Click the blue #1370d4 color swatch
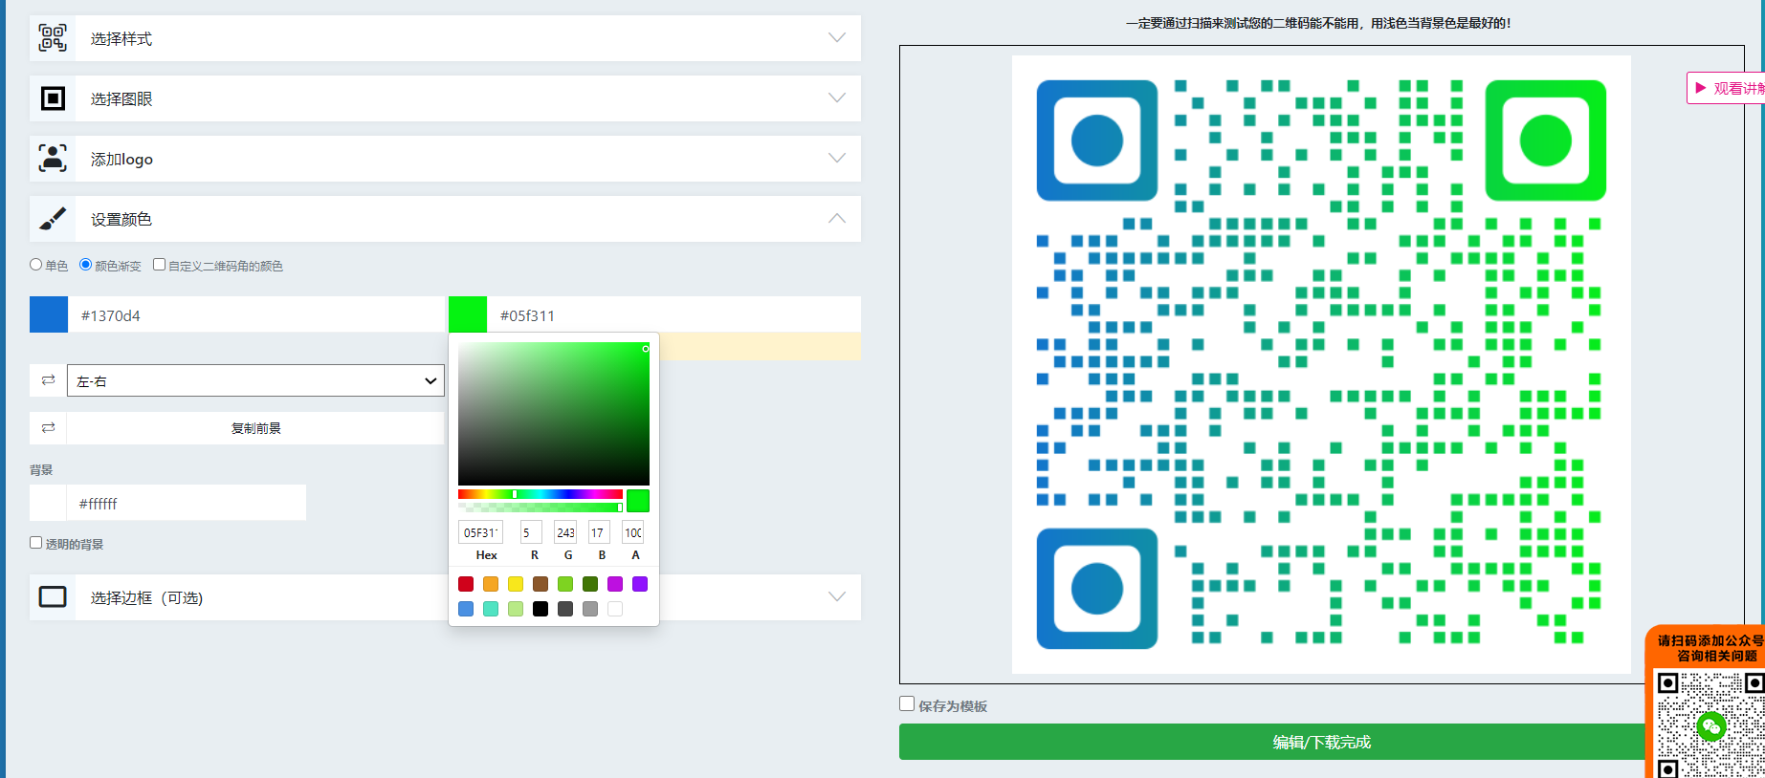This screenshot has width=1765, height=778. 49,314
